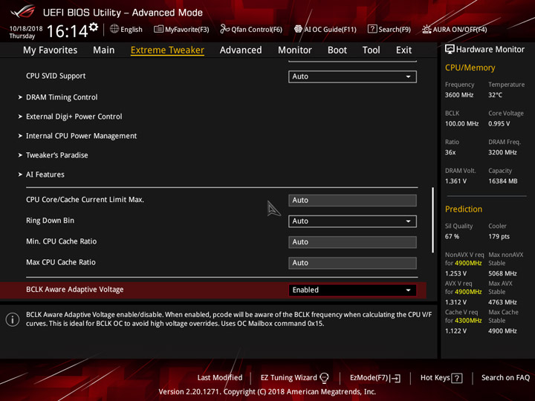
Task: Toggle AURA ON/OFF(F4)
Action: click(455, 29)
